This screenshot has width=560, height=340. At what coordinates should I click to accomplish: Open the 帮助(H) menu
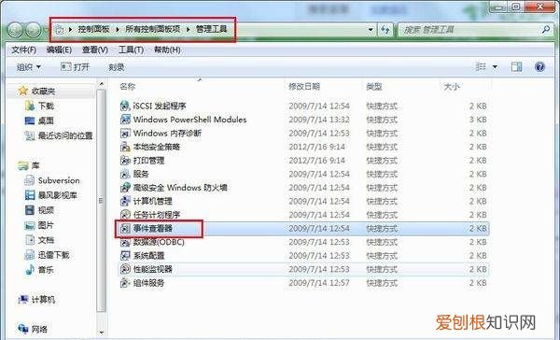pyautogui.click(x=167, y=50)
